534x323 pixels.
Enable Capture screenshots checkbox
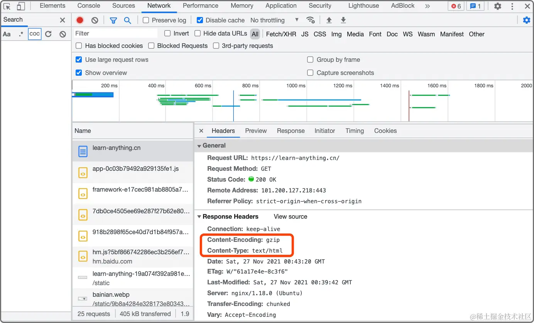[x=310, y=73]
